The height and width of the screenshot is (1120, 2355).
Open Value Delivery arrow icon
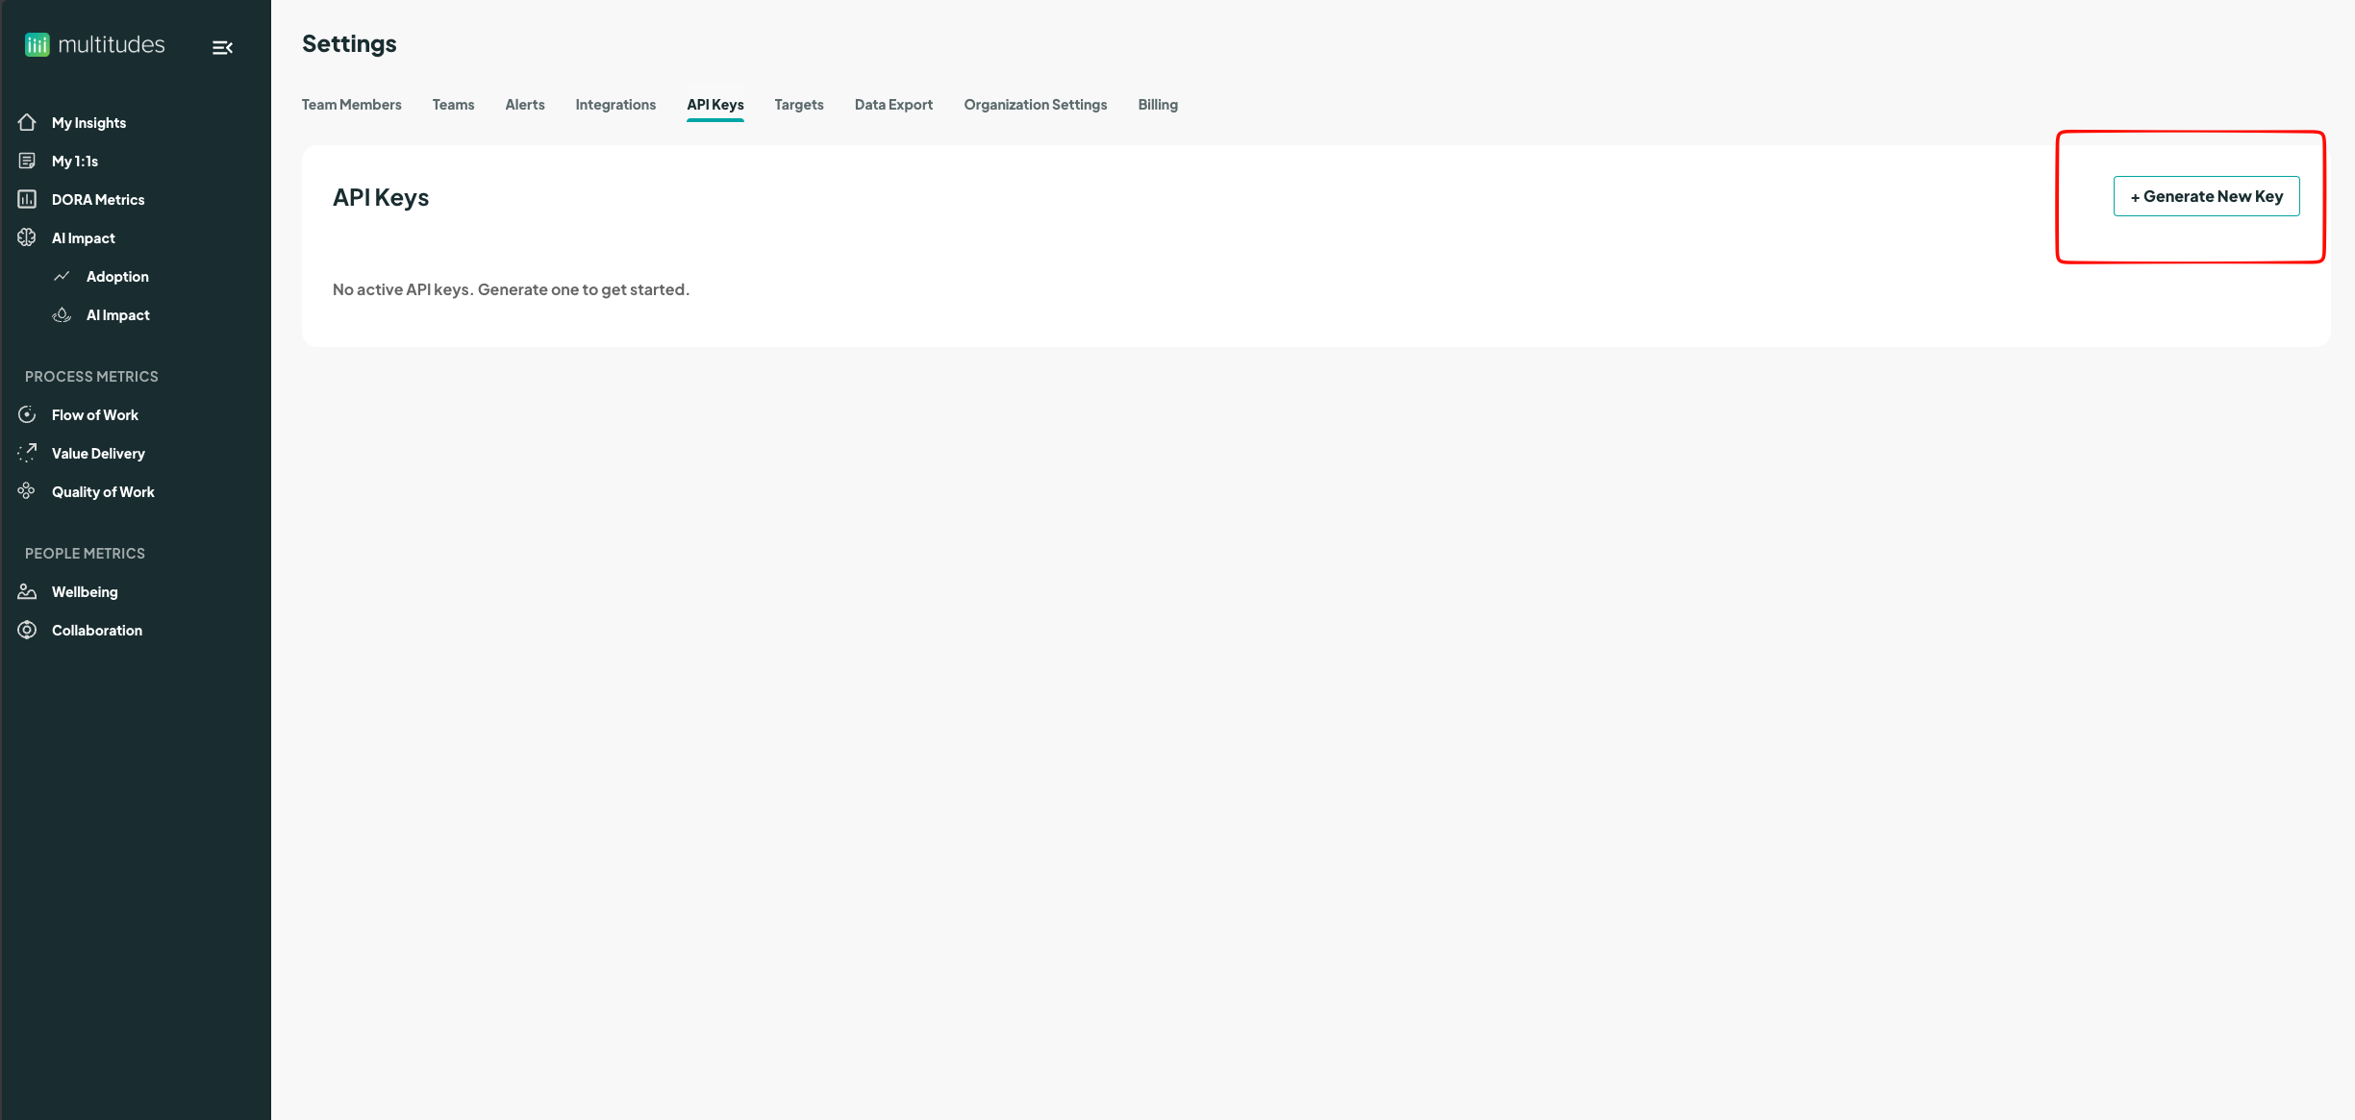(27, 453)
